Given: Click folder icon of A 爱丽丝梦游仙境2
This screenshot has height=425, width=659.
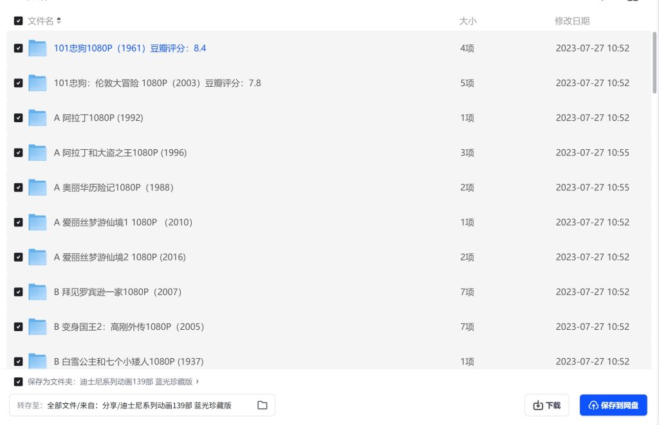Looking at the screenshot, I should pyautogui.click(x=37, y=257).
